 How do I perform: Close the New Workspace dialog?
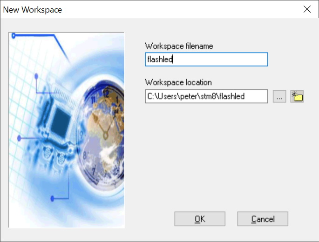click(x=307, y=9)
